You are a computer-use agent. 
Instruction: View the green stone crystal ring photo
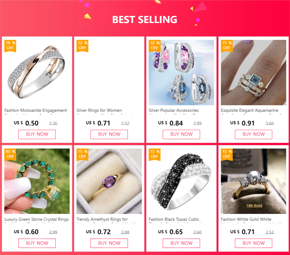37,181
